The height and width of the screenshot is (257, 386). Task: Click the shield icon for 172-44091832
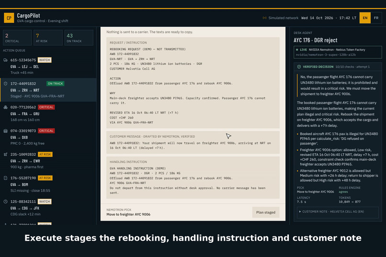coord(5,84)
